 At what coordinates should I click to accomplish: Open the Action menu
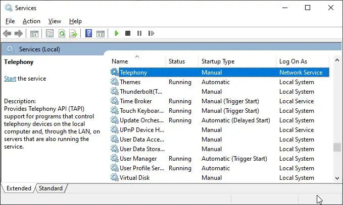[x=31, y=21]
